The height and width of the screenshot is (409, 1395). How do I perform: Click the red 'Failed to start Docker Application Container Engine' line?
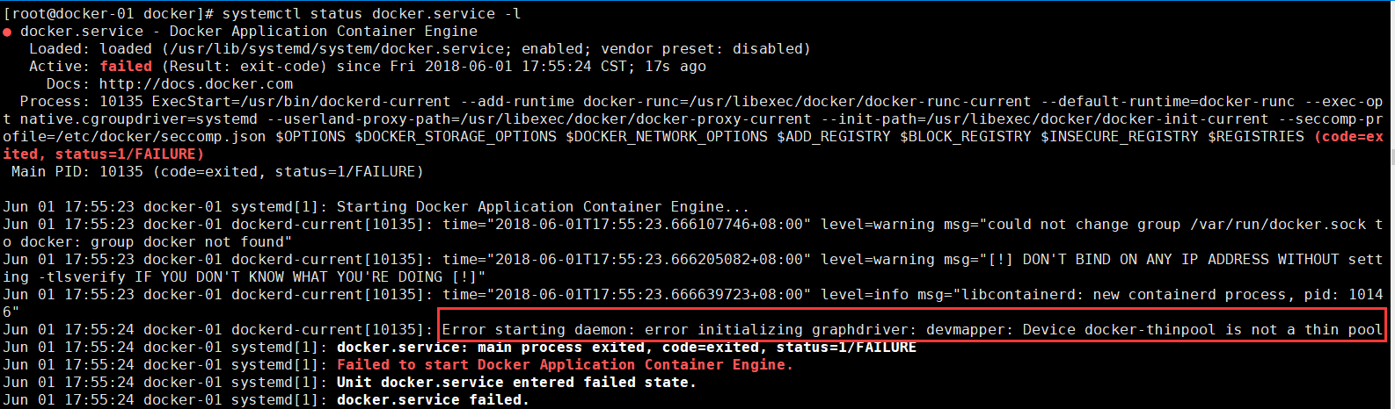(x=565, y=365)
